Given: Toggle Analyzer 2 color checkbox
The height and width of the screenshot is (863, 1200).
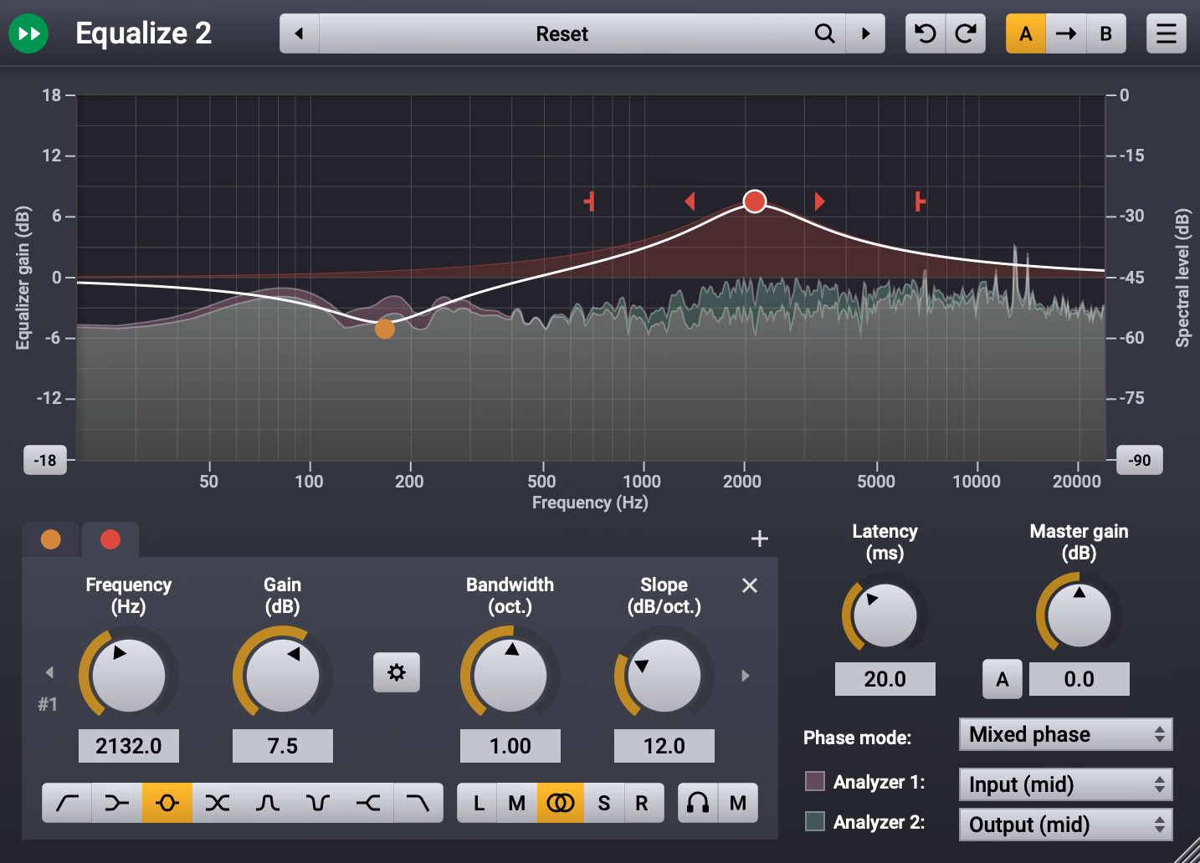Looking at the screenshot, I should coord(815,821).
